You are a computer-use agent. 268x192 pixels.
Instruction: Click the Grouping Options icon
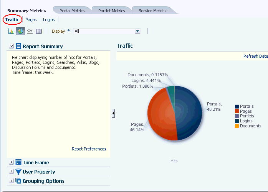click(18, 181)
